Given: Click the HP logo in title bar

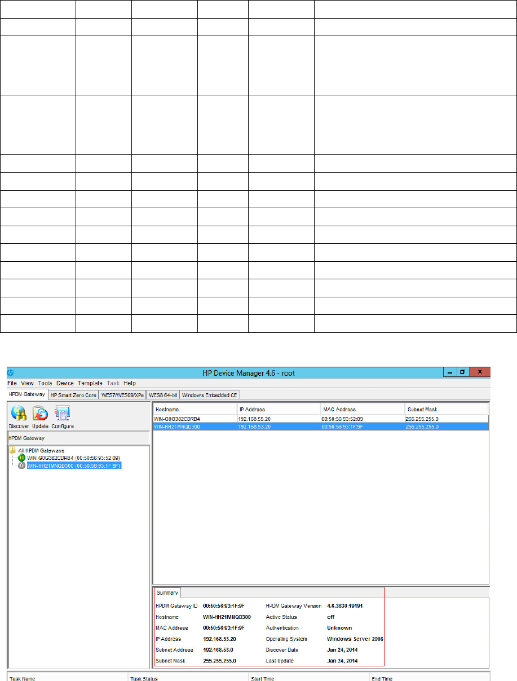Looking at the screenshot, I should coord(11,373).
